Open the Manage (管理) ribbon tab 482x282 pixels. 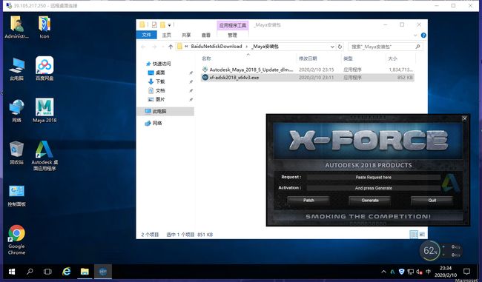[232, 35]
